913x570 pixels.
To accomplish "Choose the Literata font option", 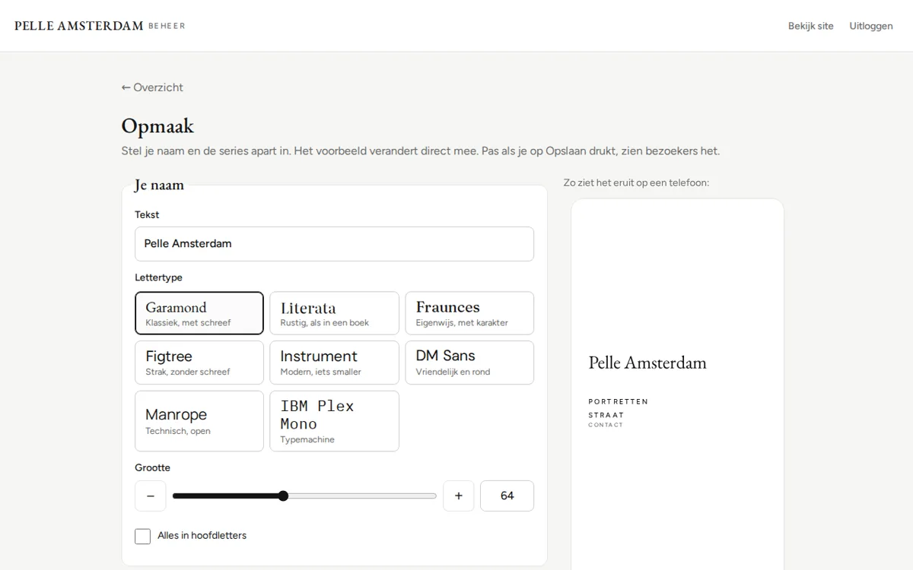I will click(335, 313).
